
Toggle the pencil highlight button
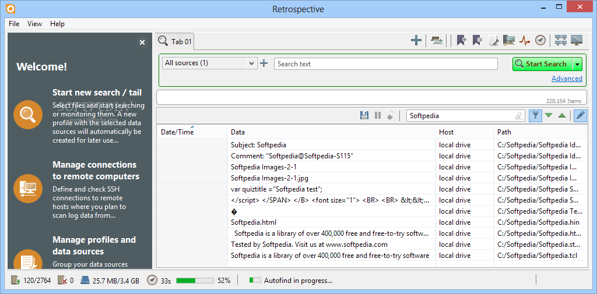coord(580,116)
